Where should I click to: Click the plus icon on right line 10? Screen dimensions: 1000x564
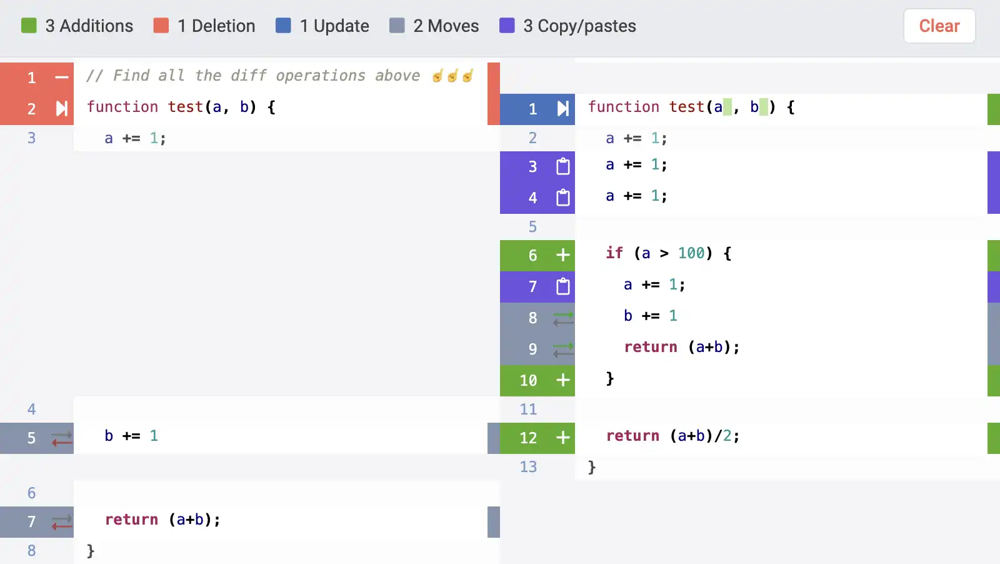(562, 380)
